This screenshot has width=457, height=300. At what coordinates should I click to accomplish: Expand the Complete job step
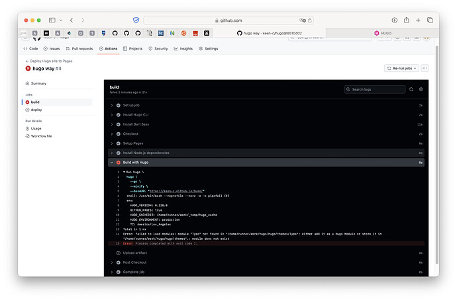(112, 272)
